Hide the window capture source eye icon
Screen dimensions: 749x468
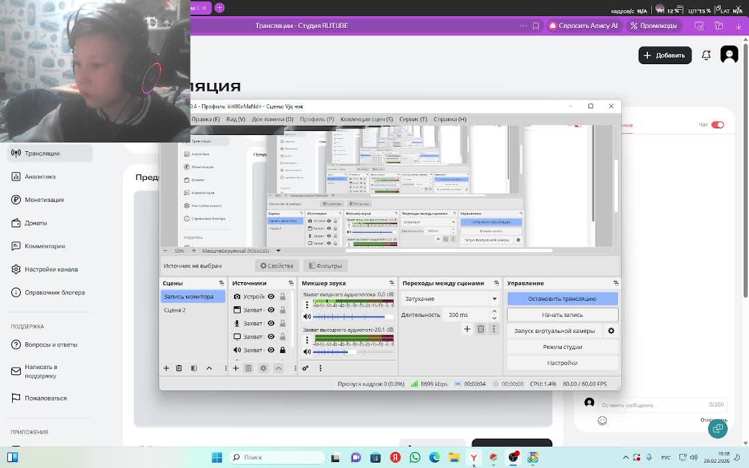pos(271,310)
